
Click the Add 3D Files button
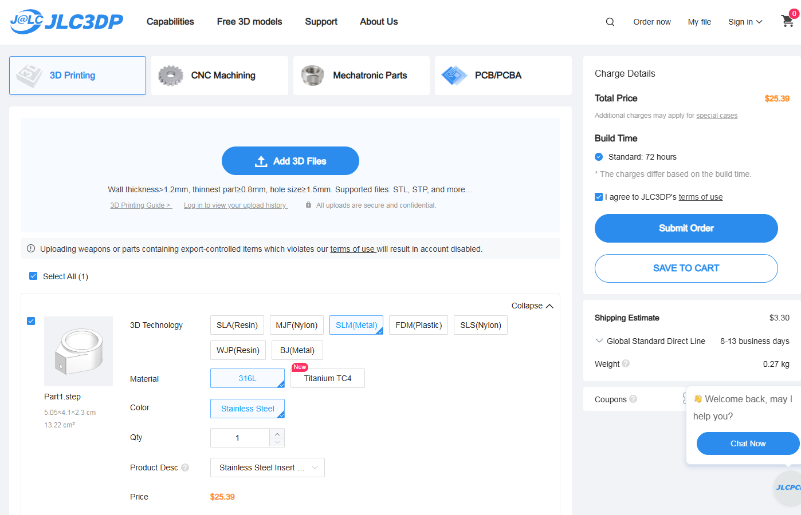pyautogui.click(x=290, y=161)
